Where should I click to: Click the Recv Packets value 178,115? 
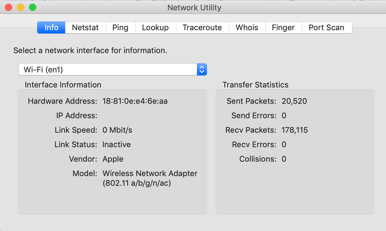295,130
